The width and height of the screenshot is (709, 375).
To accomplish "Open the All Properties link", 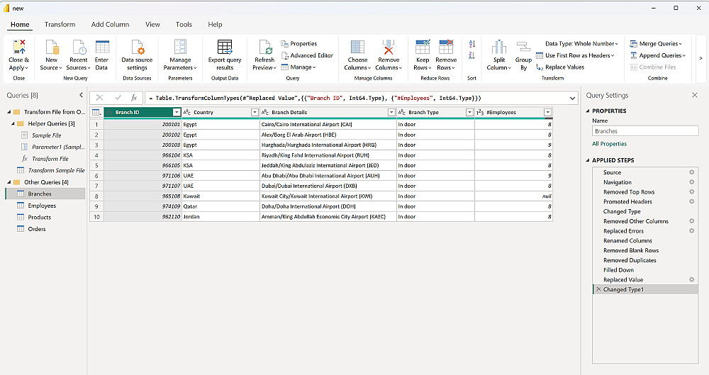I will [608, 144].
